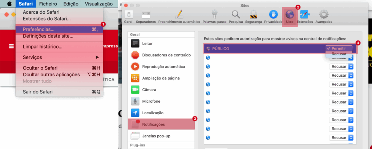Select Bloqueadores de conteúdo in sidebar
This screenshot has width=372, height=149.
click(161, 55)
